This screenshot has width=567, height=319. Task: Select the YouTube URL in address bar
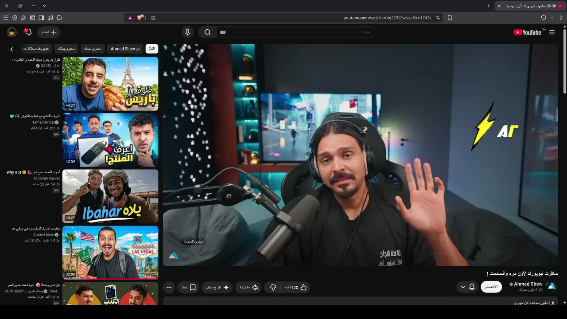(388, 18)
